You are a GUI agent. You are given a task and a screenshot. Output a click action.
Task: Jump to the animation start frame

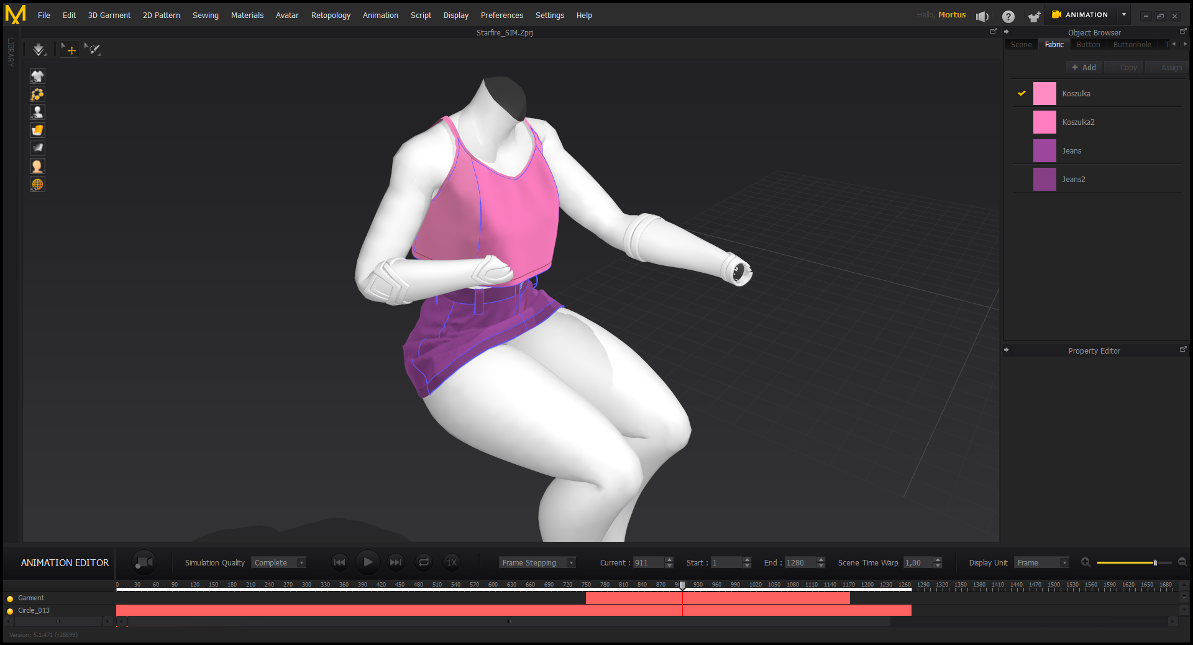coord(339,562)
